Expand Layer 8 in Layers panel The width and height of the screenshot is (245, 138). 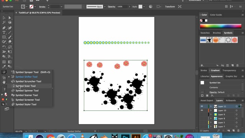(211, 118)
